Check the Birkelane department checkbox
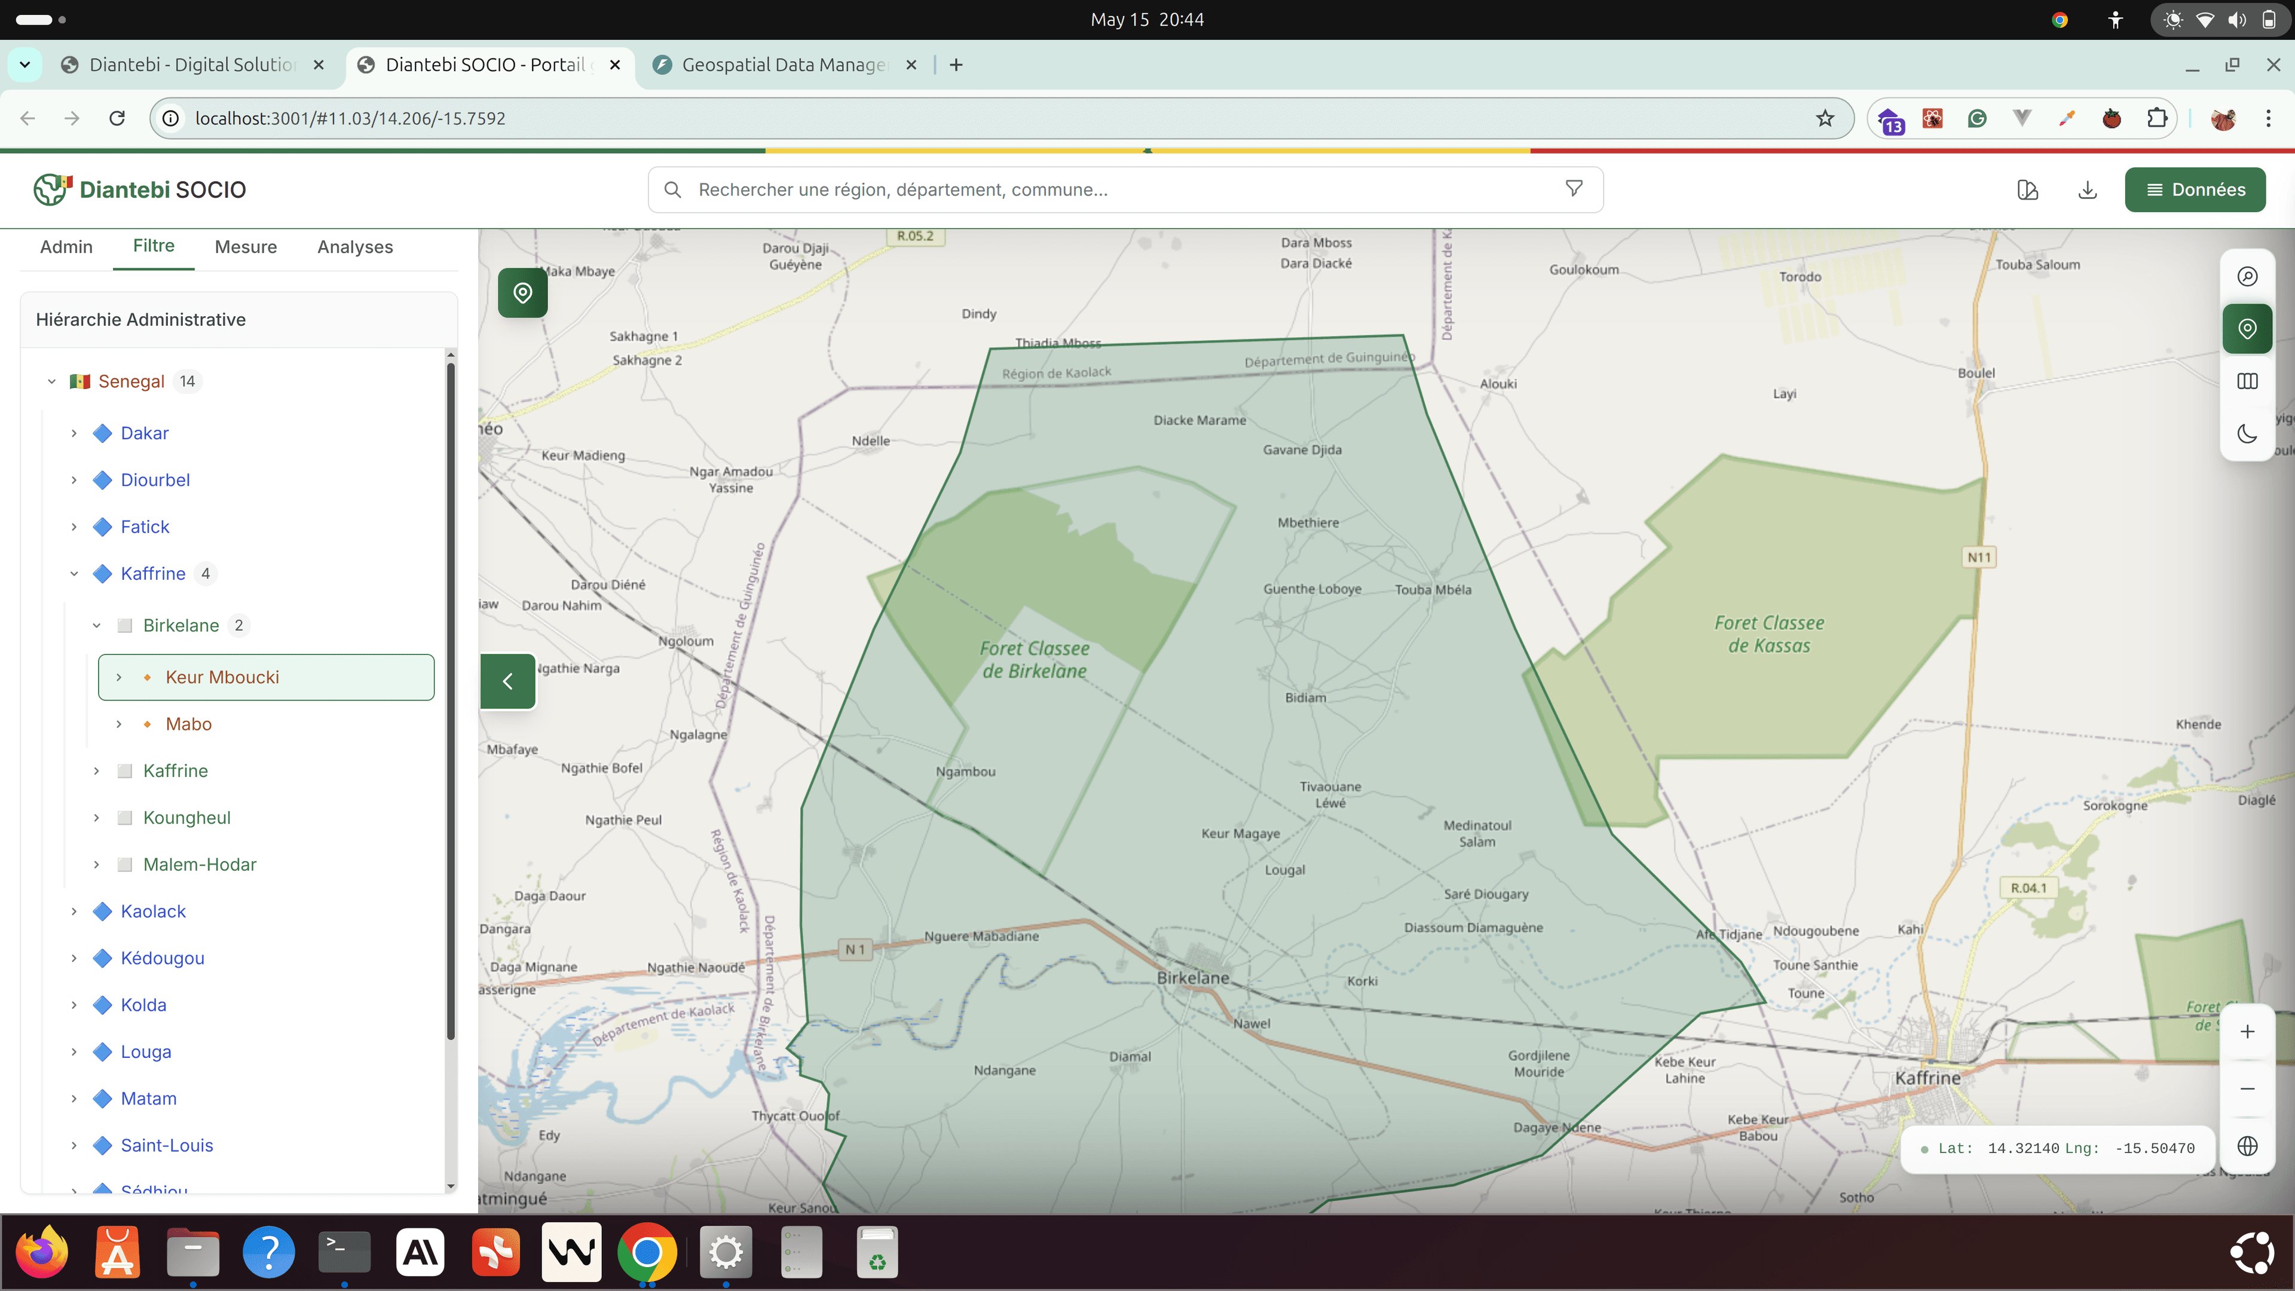 126,625
